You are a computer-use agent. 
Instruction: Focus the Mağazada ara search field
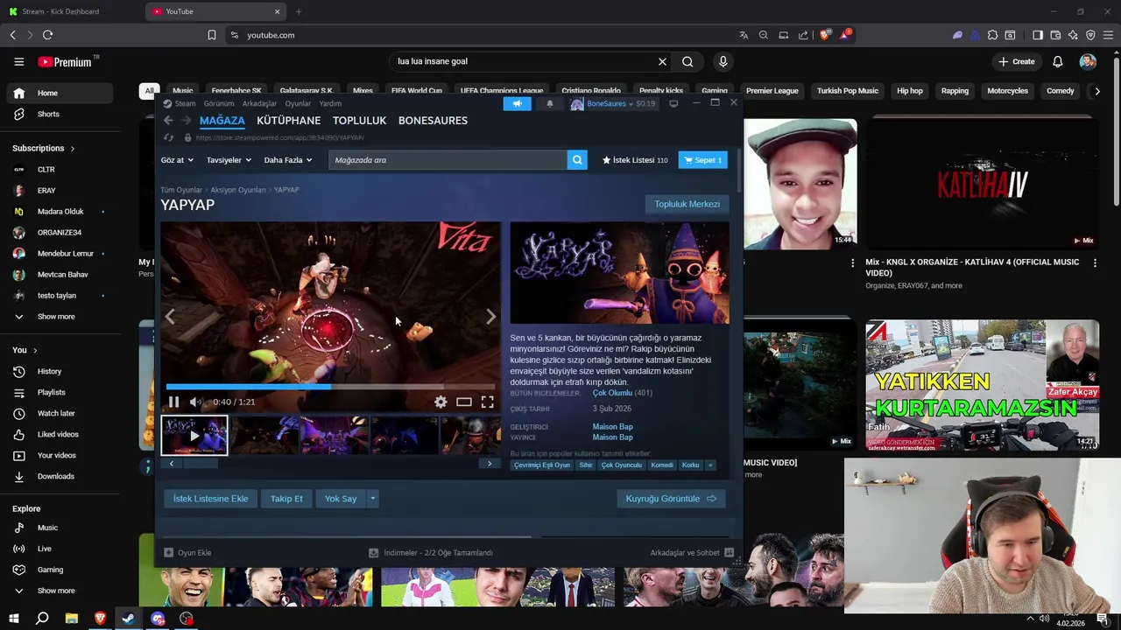click(x=448, y=160)
